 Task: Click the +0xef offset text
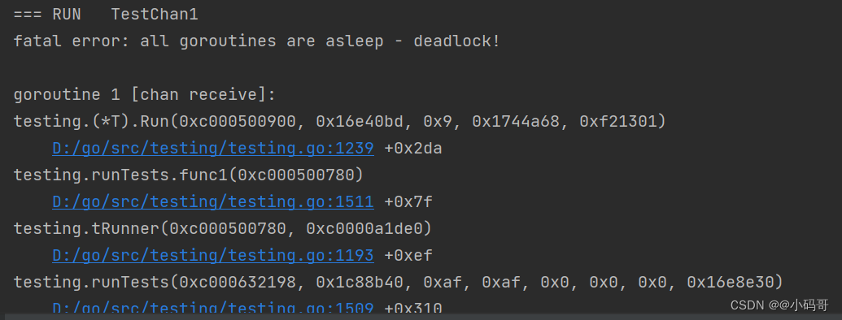click(408, 256)
